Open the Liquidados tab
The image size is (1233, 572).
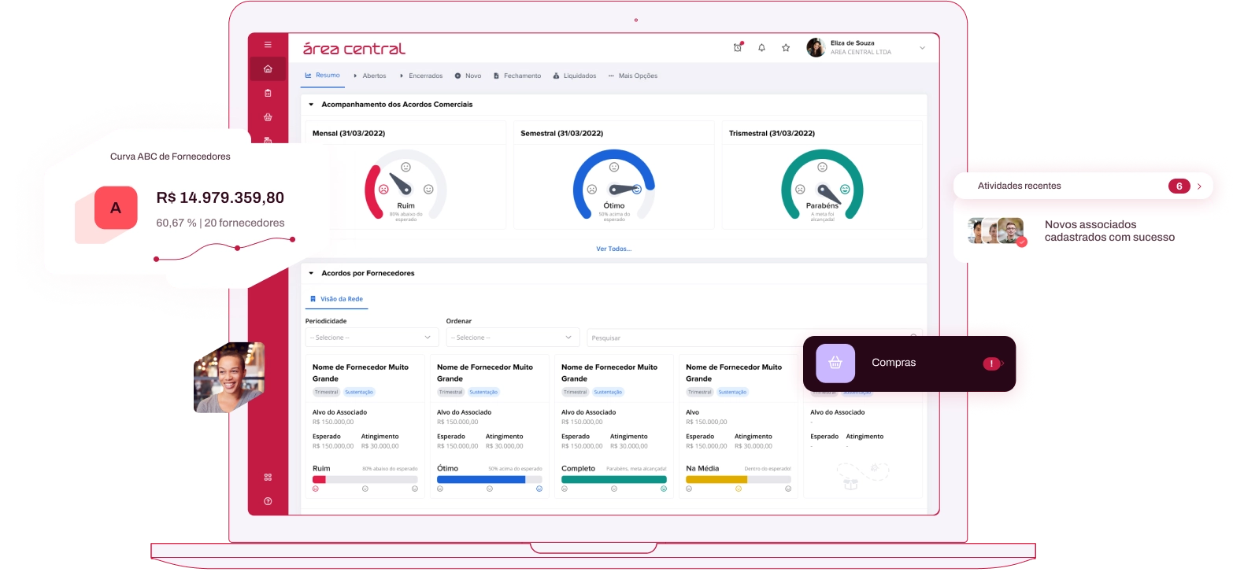click(x=575, y=76)
